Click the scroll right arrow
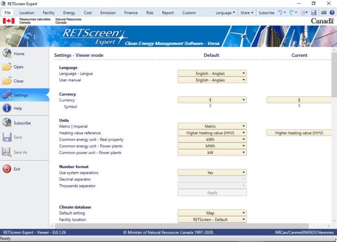The width and height of the screenshot is (337, 242). click(328, 226)
